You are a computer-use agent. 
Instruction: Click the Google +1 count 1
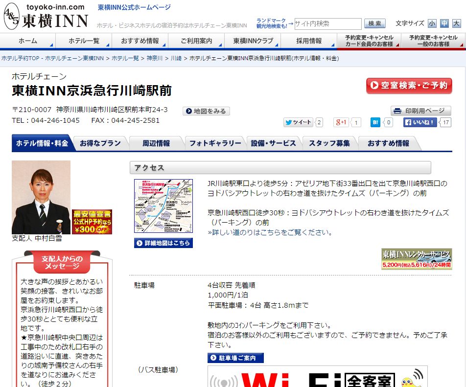pyautogui.click(x=356, y=122)
